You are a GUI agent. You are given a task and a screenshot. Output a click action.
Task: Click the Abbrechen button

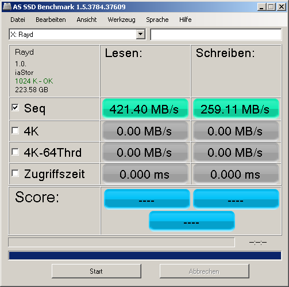point(205,271)
